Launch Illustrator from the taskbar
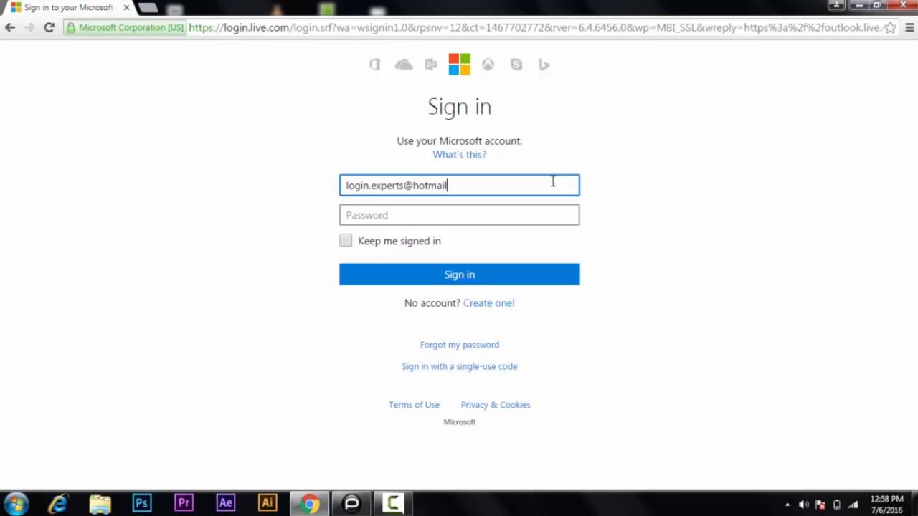 268,504
